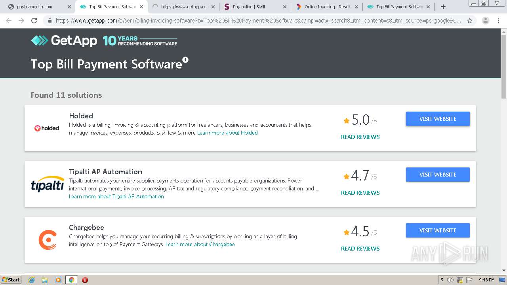
Task: Open Chrome three-dot menu
Action: (498, 21)
